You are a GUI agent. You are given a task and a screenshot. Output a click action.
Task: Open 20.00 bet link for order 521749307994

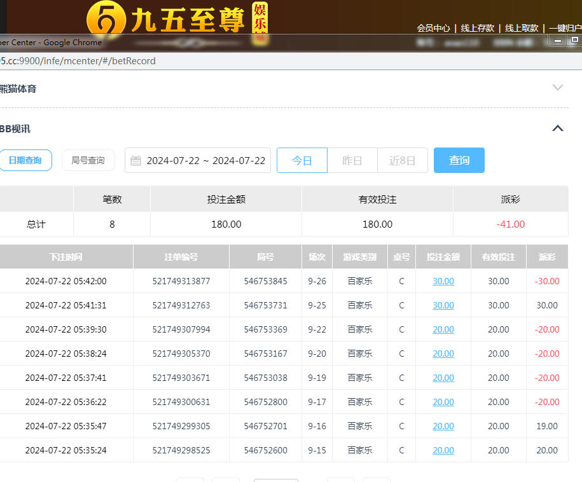(443, 329)
